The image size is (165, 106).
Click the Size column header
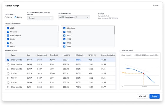28,55
